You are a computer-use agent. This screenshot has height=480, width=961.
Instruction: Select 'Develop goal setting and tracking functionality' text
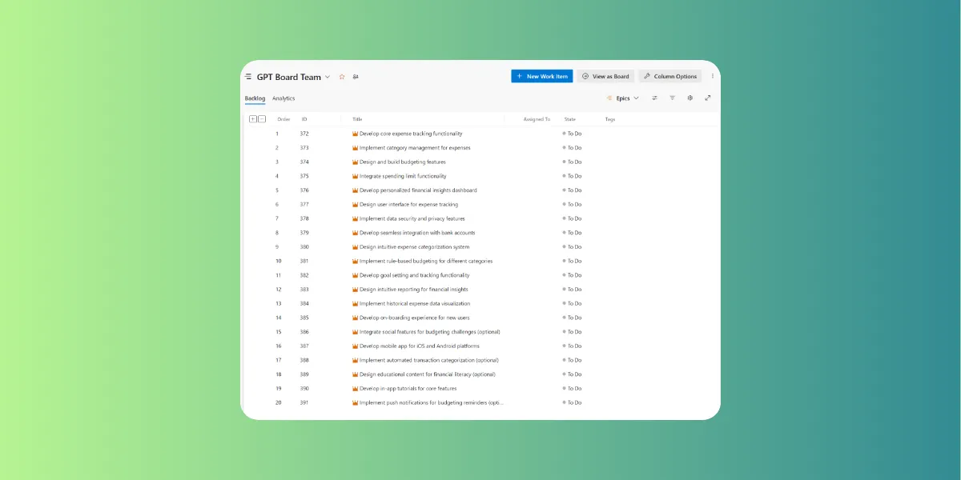415,275
